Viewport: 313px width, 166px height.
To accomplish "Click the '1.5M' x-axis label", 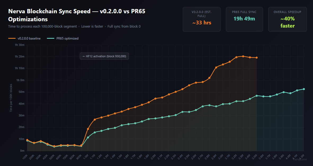I will (x=120, y=156).
